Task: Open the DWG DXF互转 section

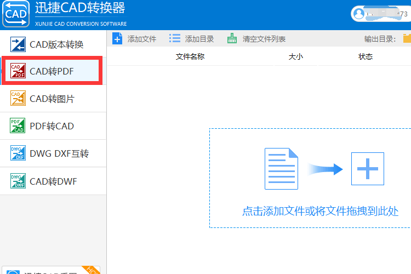Action: point(53,153)
